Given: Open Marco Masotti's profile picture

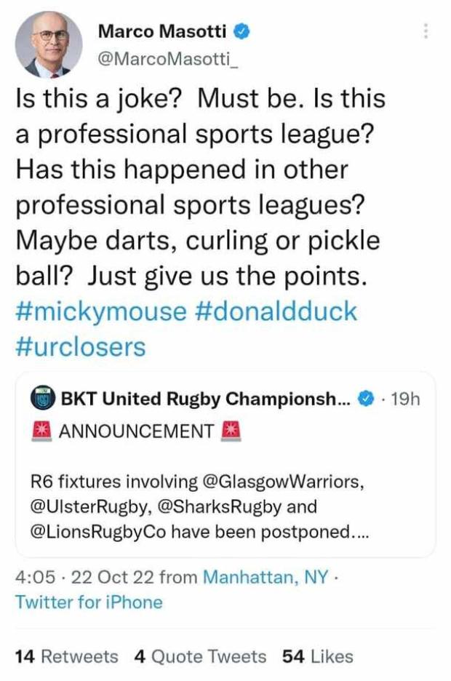Looking at the screenshot, I should click(49, 44).
